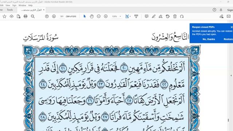Viewport: 233px width, 131px height.
Task: Click verse marker number 20 in the page
Action: [124, 68]
